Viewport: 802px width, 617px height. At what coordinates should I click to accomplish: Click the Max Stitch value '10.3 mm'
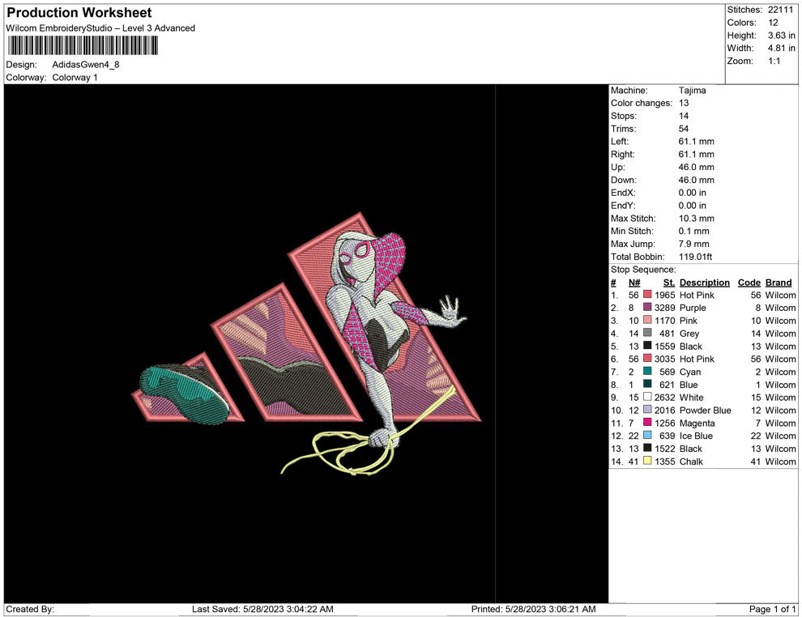pos(696,219)
